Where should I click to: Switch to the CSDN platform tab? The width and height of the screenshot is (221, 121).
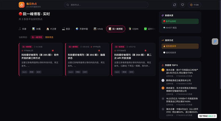[x=134, y=29]
